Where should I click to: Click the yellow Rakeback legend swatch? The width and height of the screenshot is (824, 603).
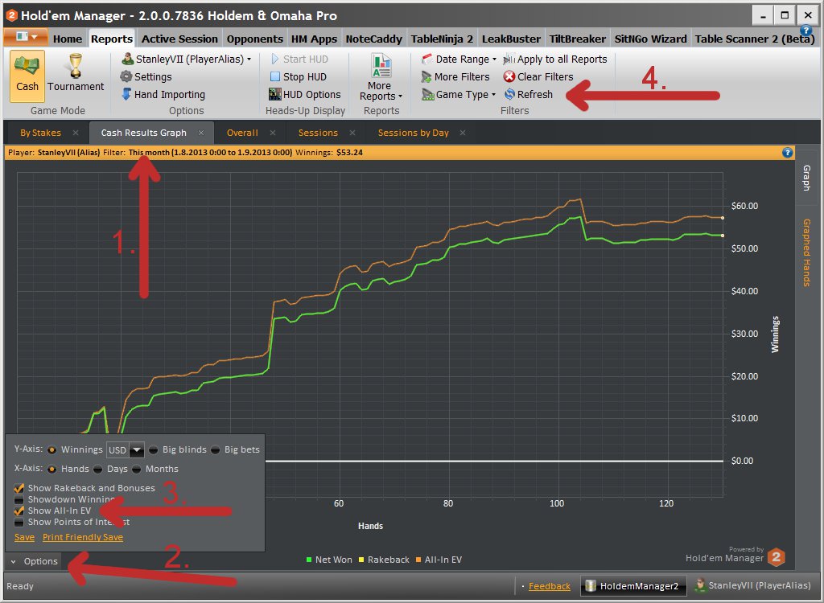click(361, 560)
